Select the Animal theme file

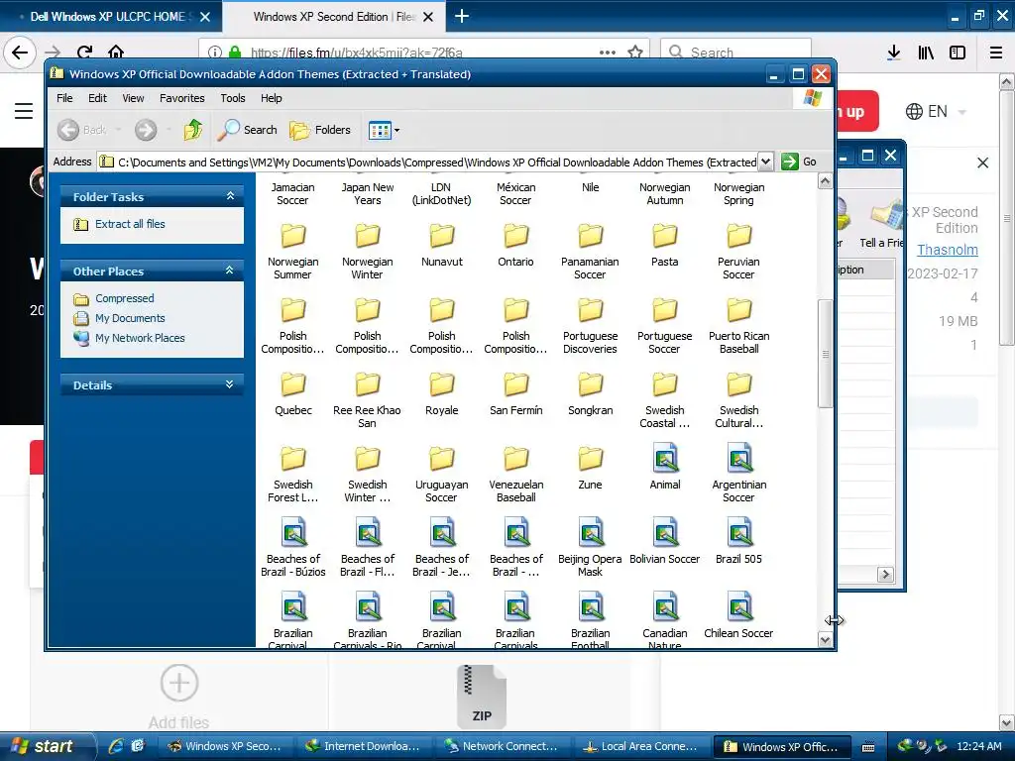click(665, 466)
